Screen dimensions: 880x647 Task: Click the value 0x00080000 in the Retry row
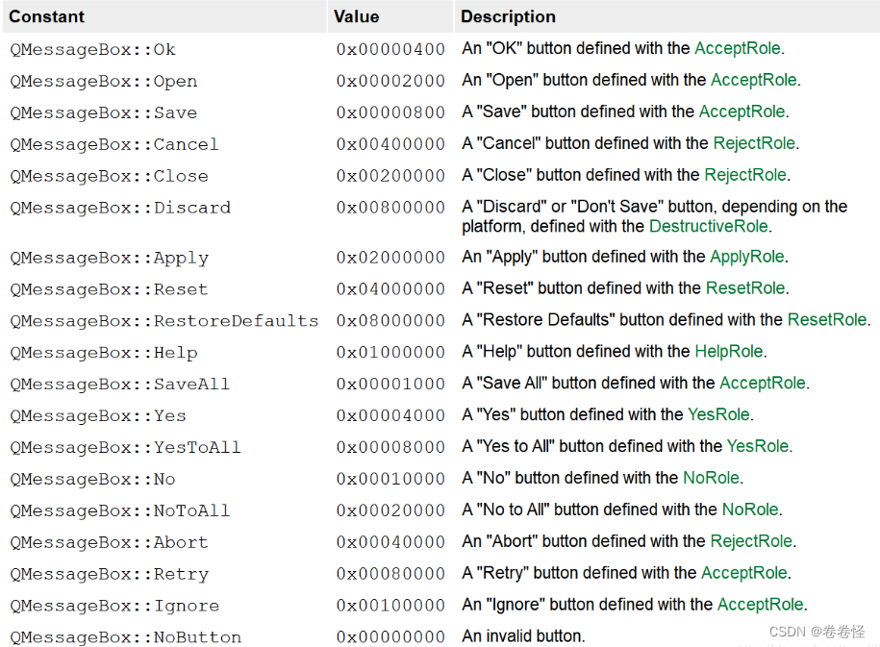tap(390, 574)
